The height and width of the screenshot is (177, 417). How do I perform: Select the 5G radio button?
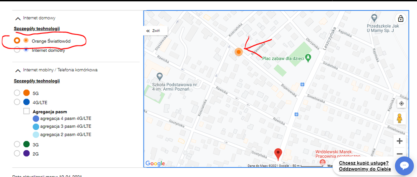[x=17, y=93]
